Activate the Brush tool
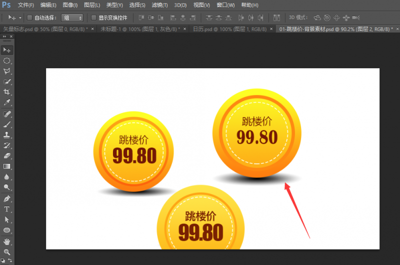The width and height of the screenshot is (400, 265). 7,124
